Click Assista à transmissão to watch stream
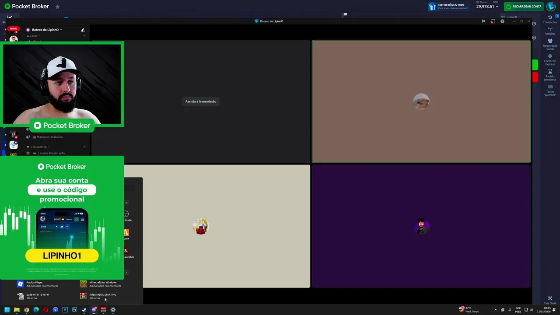The width and height of the screenshot is (560, 315). (x=201, y=101)
